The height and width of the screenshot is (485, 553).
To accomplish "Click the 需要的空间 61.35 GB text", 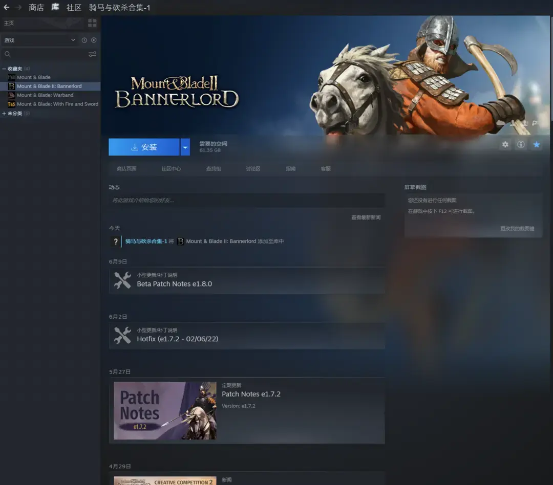I will [x=214, y=147].
